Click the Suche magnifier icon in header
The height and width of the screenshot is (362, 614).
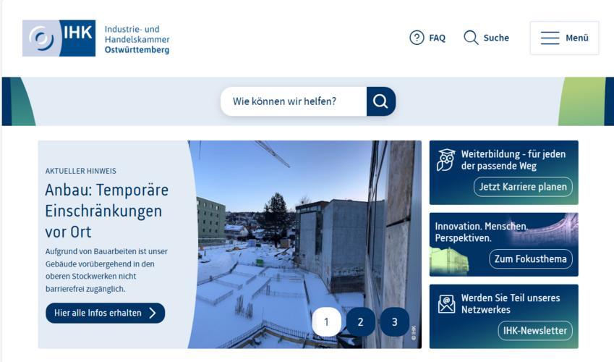(x=471, y=38)
